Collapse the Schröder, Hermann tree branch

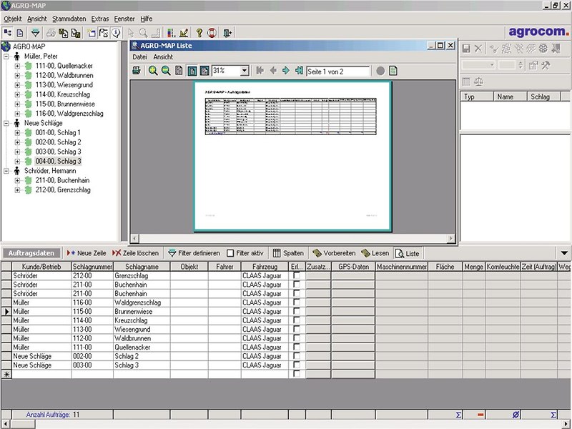tap(7, 172)
